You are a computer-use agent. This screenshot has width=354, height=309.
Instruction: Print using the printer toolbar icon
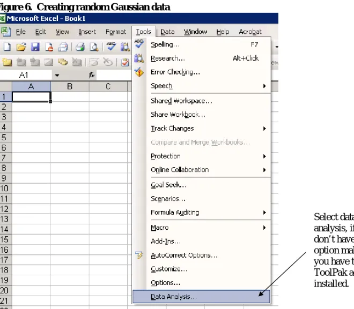(80, 47)
